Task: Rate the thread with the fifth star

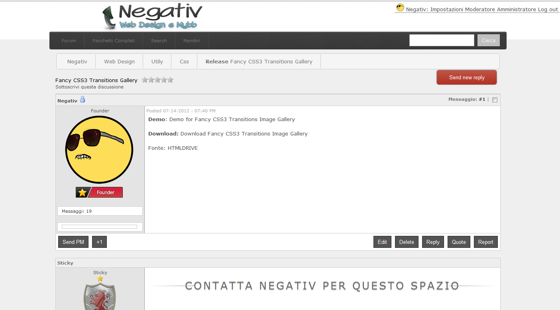Action: pos(170,80)
